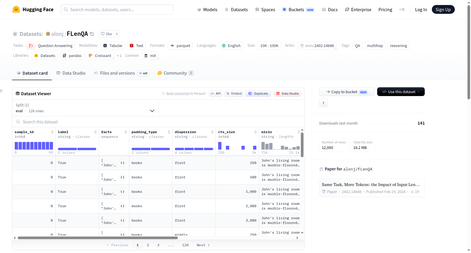This screenshot has width=471, height=253.
Task: Open Use this dataset dropdown
Action: [401, 92]
